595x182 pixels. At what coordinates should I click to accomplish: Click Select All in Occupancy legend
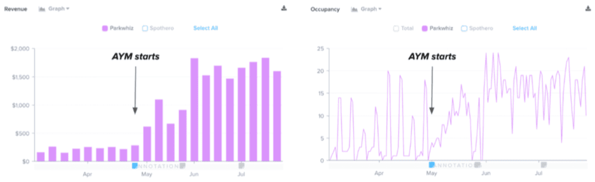pyautogui.click(x=525, y=28)
